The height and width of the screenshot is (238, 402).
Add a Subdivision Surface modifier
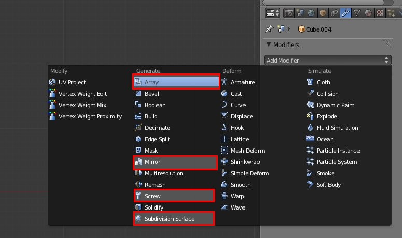pyautogui.click(x=174, y=219)
